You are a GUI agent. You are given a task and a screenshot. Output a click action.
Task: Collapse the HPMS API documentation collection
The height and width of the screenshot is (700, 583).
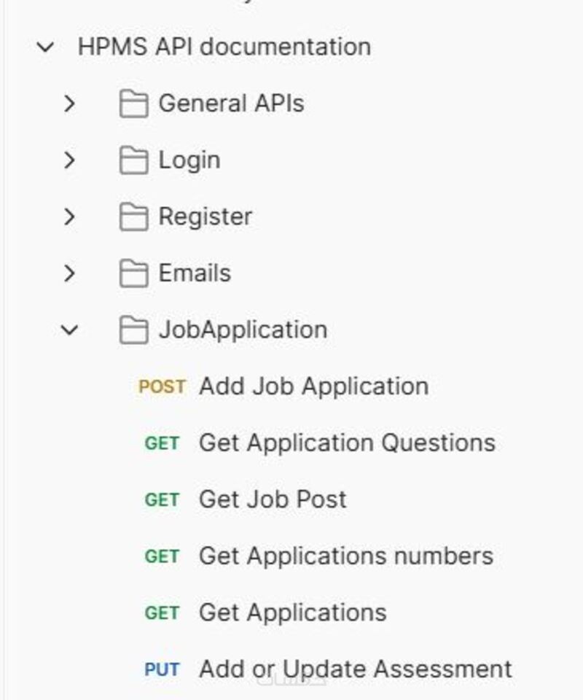coord(45,47)
